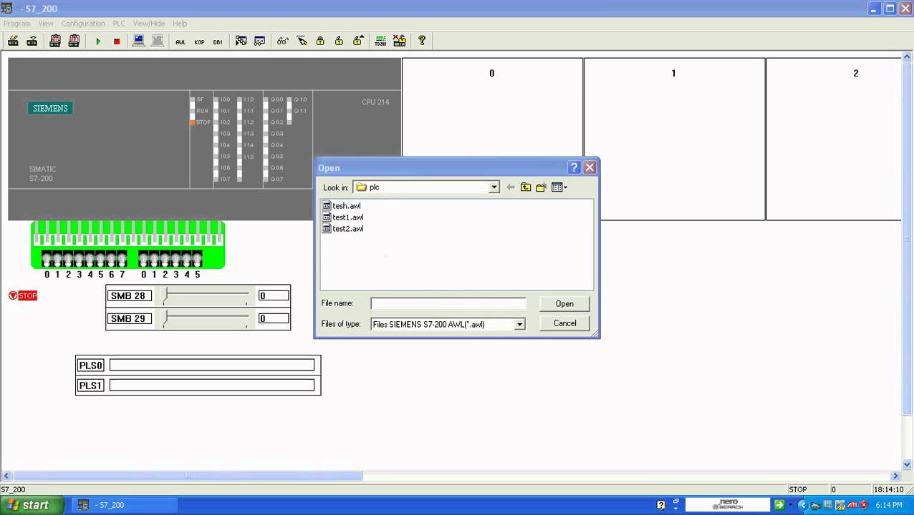Open the View Menu in Open dialog
The image size is (914, 515).
pos(559,187)
